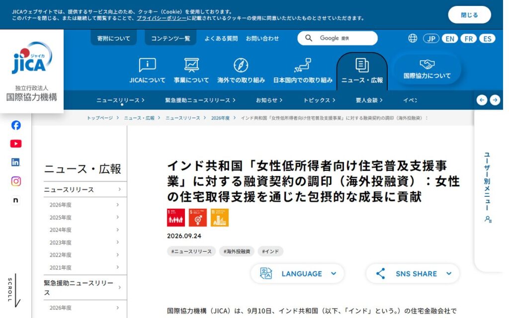Open JICA Instagram icon
509x318 pixels.
click(16, 181)
